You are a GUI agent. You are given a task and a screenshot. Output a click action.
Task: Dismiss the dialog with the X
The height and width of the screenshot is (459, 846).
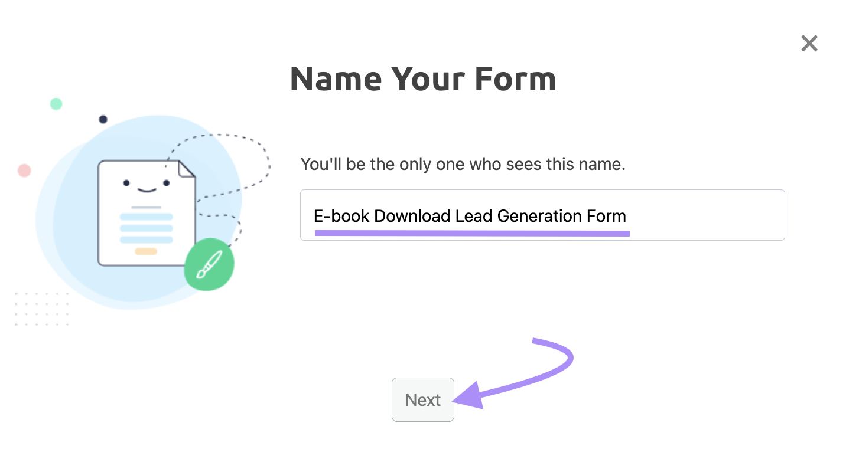(x=809, y=43)
